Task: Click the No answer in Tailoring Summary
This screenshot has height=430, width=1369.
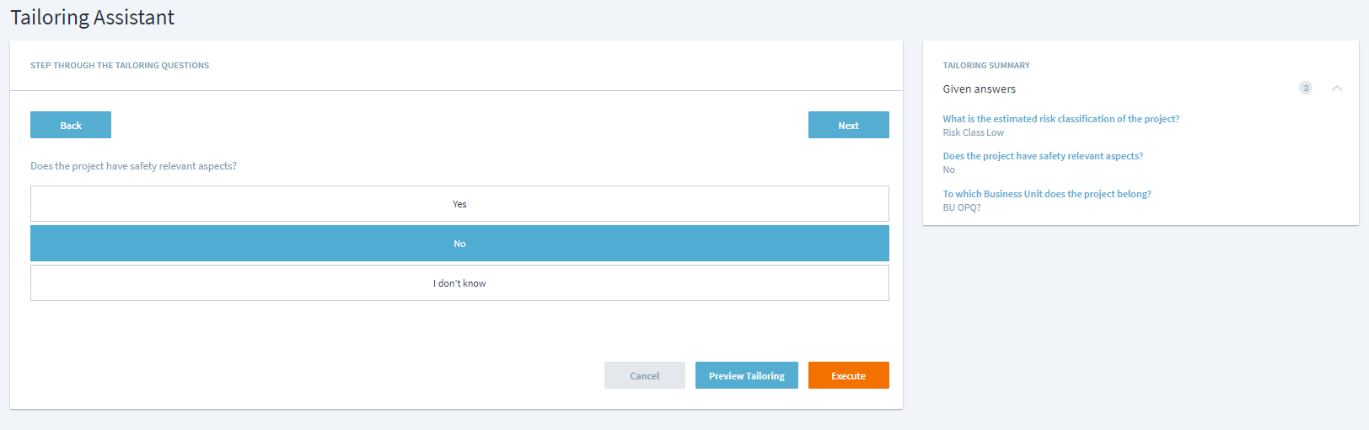Action: 948,169
